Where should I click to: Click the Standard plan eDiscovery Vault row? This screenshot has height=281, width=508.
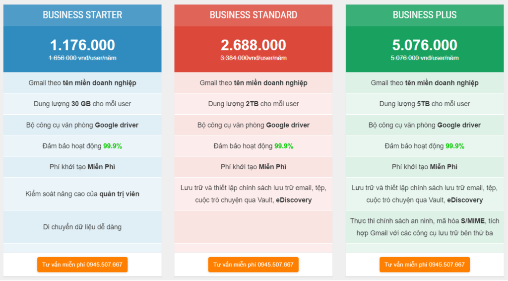[254, 194]
